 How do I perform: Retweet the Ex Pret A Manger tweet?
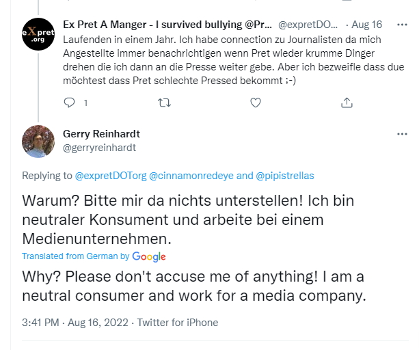(x=163, y=103)
